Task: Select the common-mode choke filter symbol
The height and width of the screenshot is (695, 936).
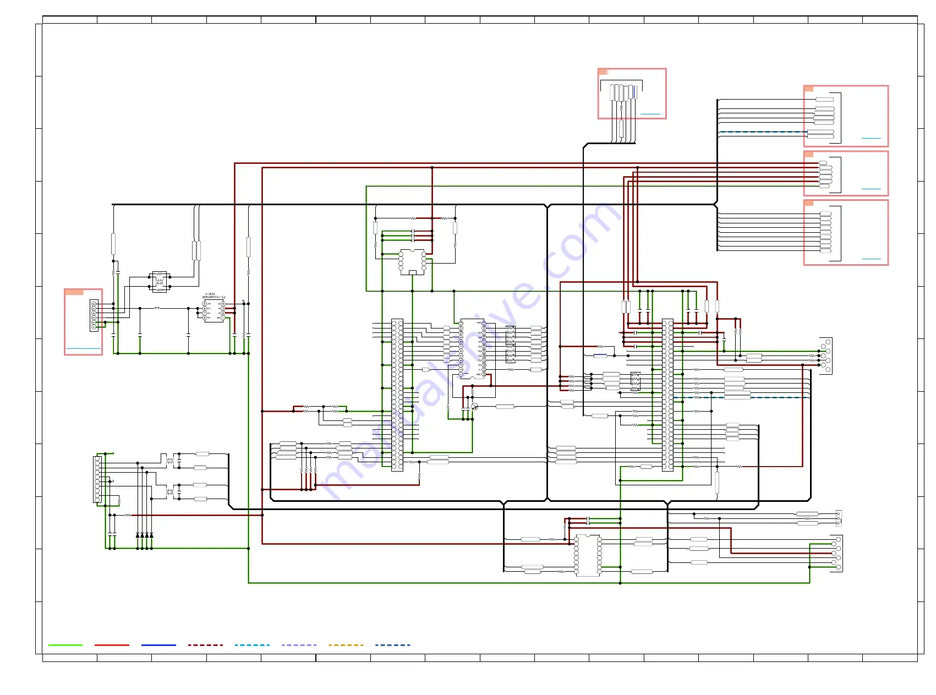Action: (x=160, y=281)
